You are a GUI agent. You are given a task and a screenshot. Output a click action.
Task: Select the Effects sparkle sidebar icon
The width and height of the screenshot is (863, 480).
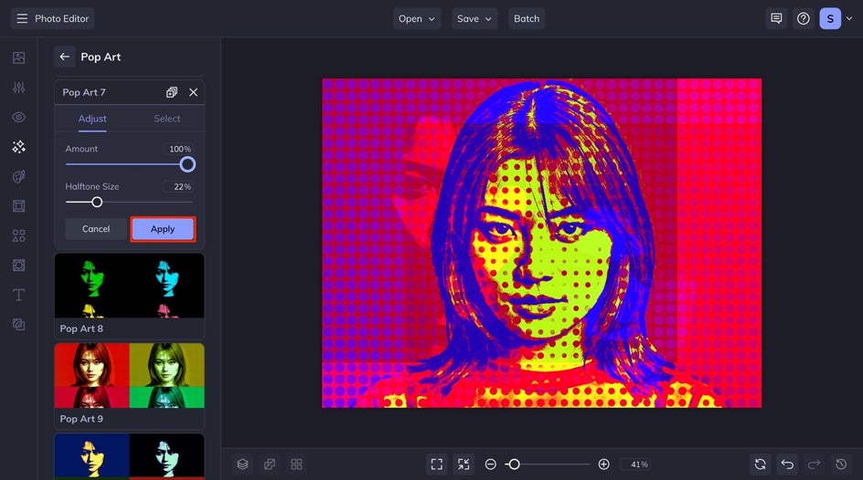(18, 147)
